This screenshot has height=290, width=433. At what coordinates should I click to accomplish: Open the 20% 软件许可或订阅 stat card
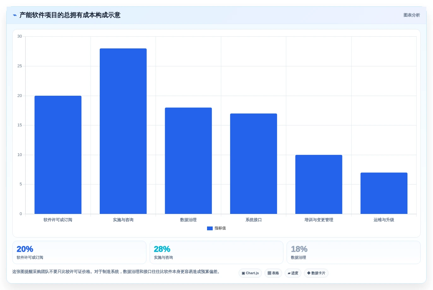pos(79,252)
